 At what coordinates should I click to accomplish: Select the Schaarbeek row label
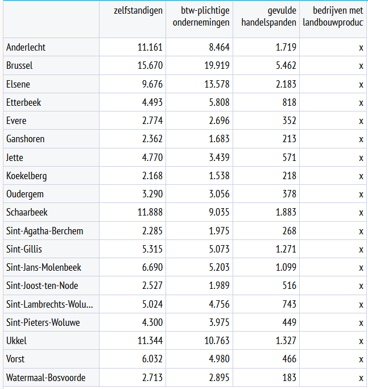pos(27,212)
